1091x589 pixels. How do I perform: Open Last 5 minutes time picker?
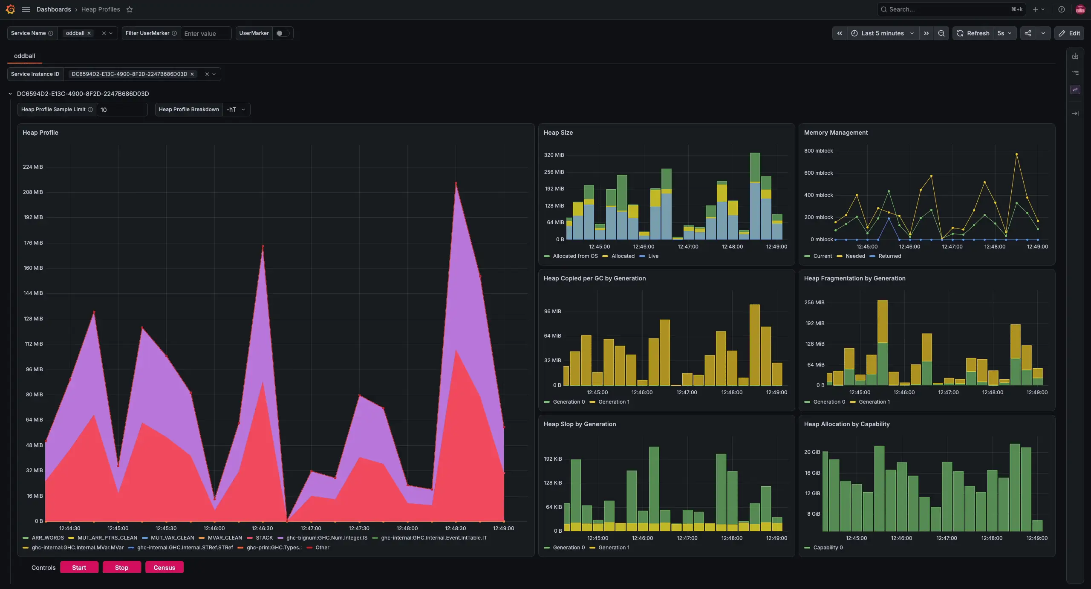click(882, 33)
